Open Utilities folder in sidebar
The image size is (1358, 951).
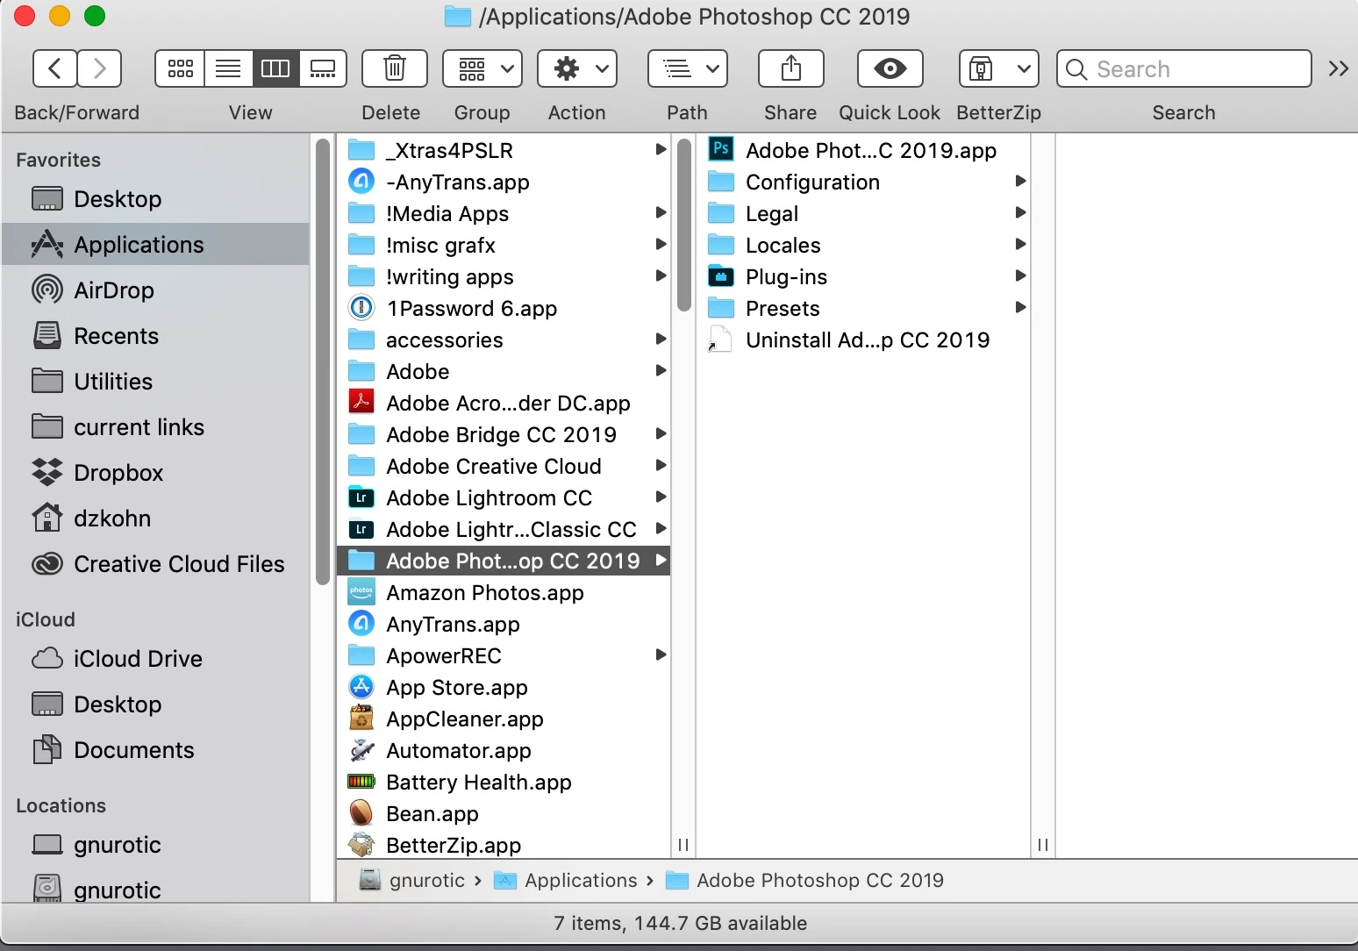[x=156, y=382]
